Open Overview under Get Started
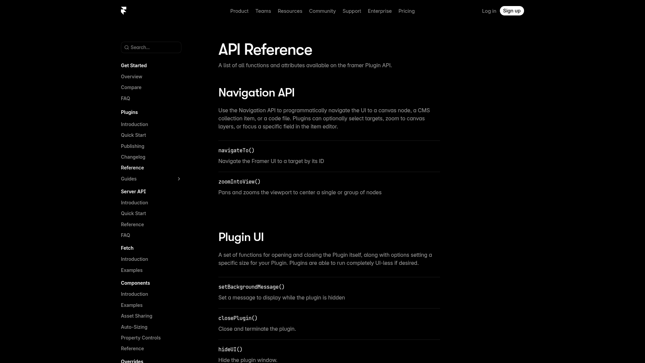The height and width of the screenshot is (363, 645). click(x=131, y=77)
